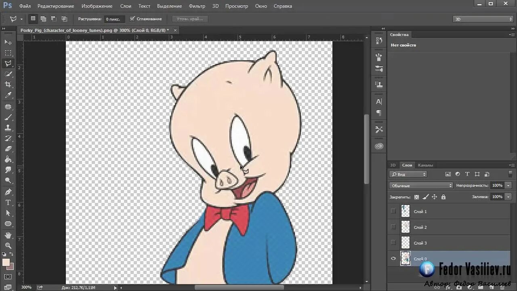
Task: Lock transparent pixels in Закрепить row
Action: pyautogui.click(x=416, y=197)
